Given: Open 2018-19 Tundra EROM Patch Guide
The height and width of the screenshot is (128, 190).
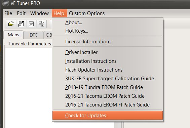Looking at the screenshot, I should click(x=108, y=87).
